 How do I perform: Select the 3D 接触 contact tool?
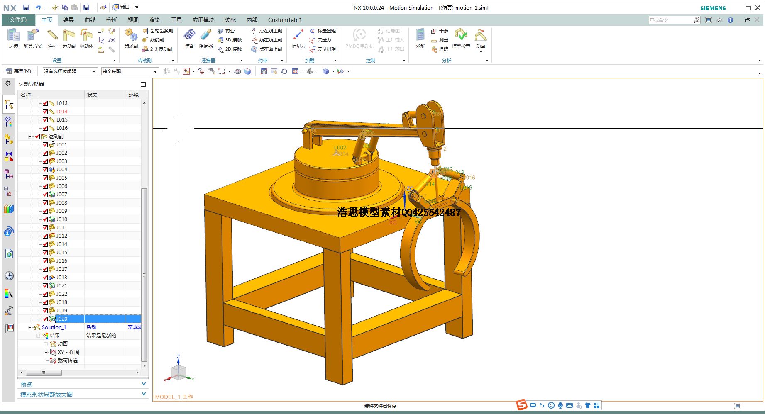[x=230, y=40]
